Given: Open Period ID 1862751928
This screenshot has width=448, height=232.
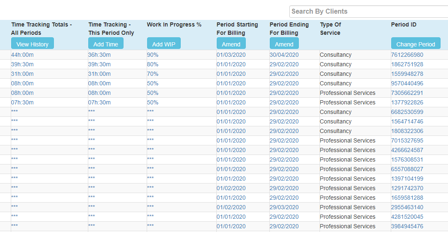Looking at the screenshot, I should pos(407,64).
